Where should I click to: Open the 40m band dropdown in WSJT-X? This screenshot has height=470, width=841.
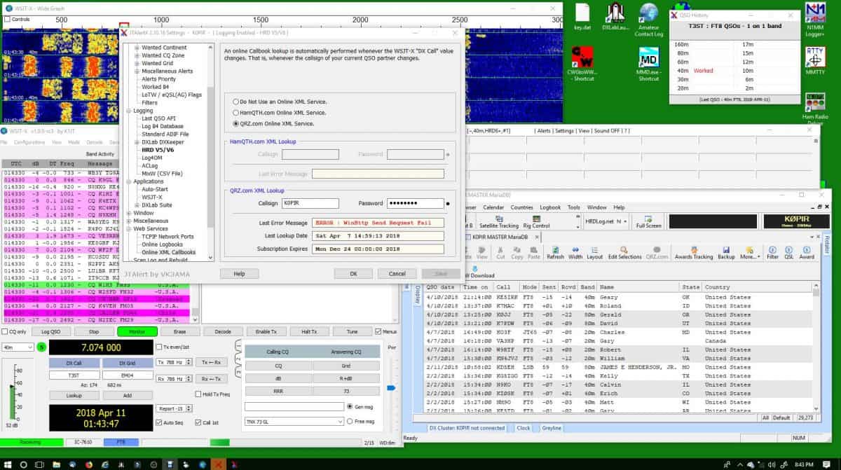tap(18, 347)
